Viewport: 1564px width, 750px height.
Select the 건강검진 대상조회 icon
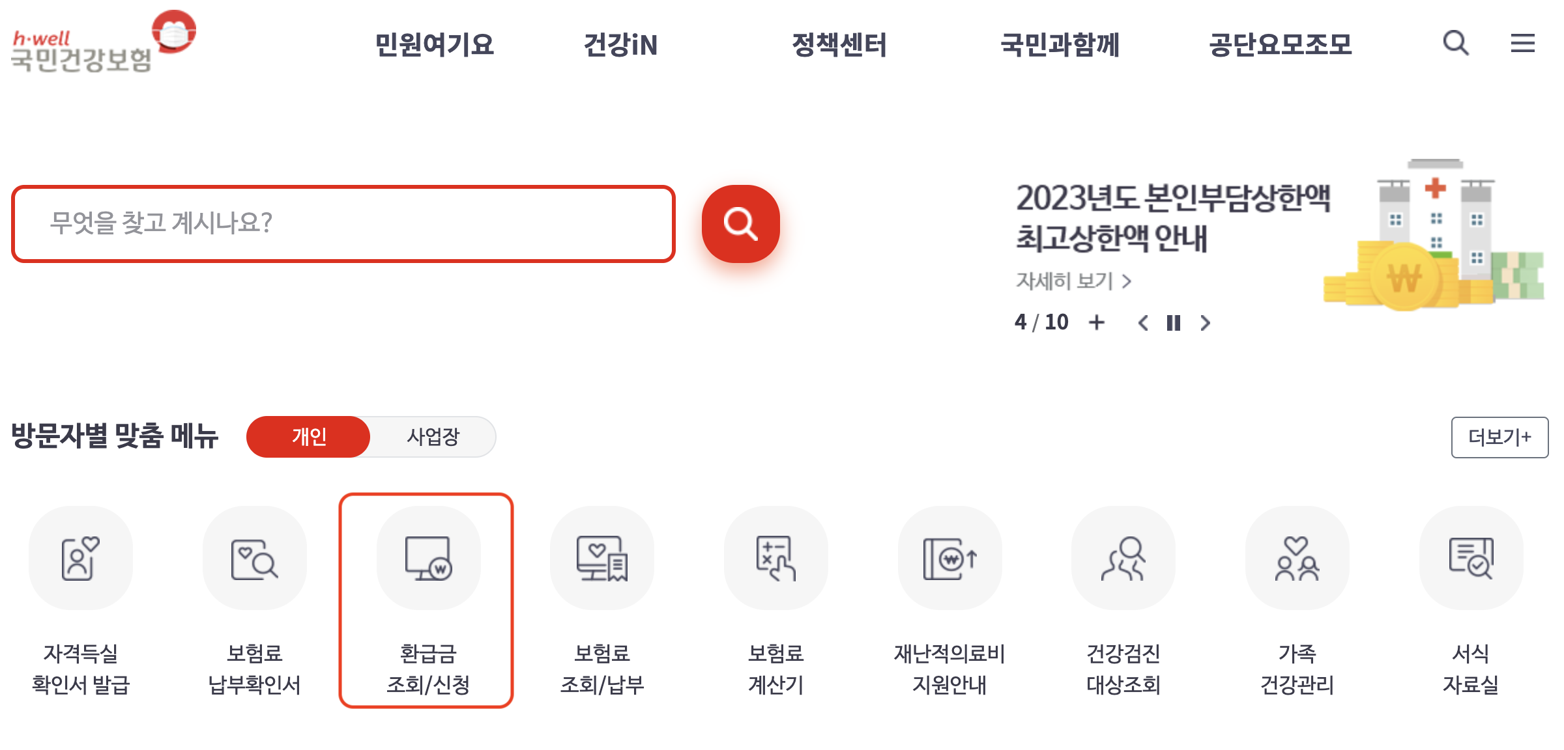[1123, 559]
